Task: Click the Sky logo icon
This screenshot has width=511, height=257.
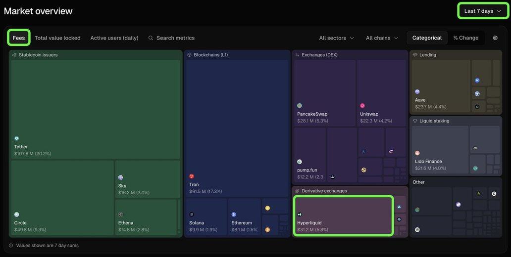Action: coord(121,177)
